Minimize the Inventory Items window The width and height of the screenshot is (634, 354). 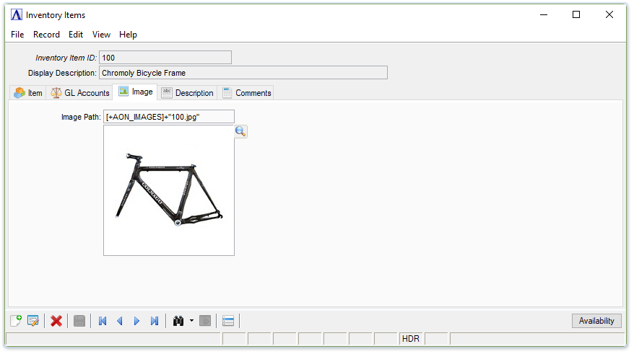point(544,14)
